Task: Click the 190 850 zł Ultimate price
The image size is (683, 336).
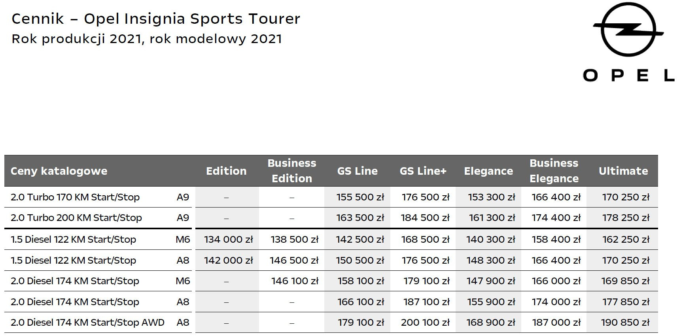Action: [625, 322]
